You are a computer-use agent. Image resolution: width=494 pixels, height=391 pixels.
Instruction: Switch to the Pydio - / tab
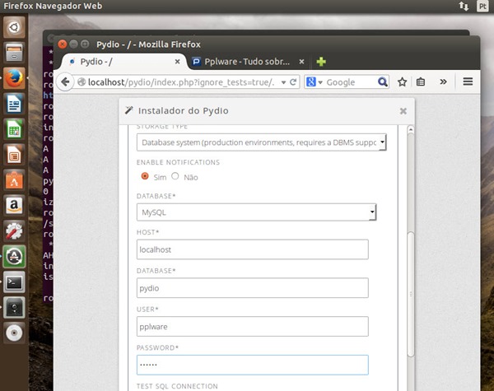pyautogui.click(x=123, y=62)
